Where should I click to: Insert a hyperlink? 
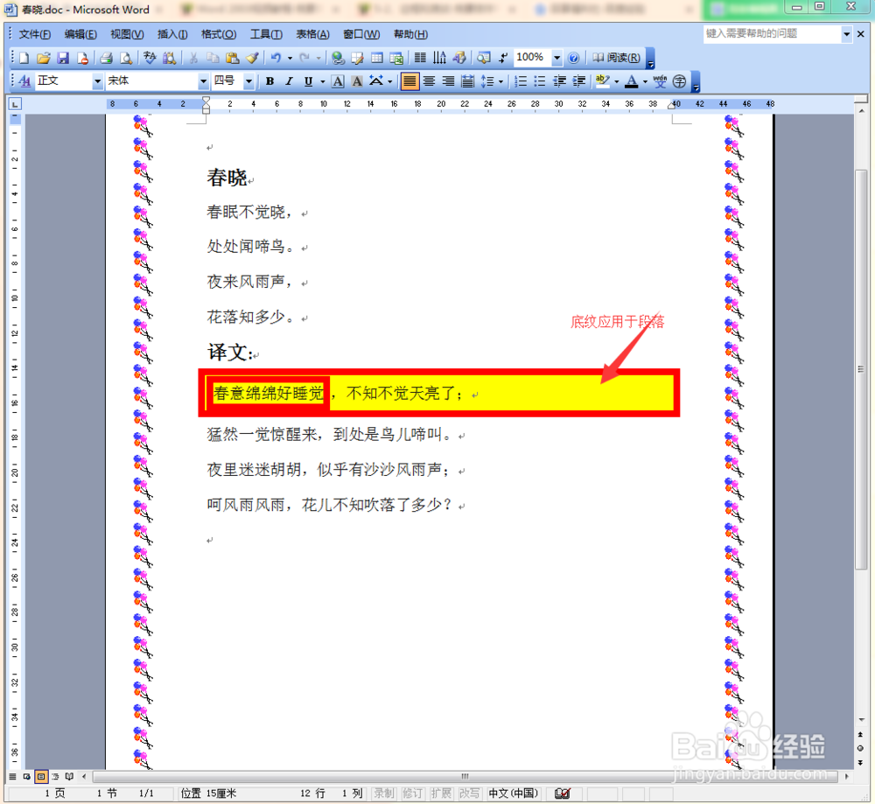[x=338, y=58]
